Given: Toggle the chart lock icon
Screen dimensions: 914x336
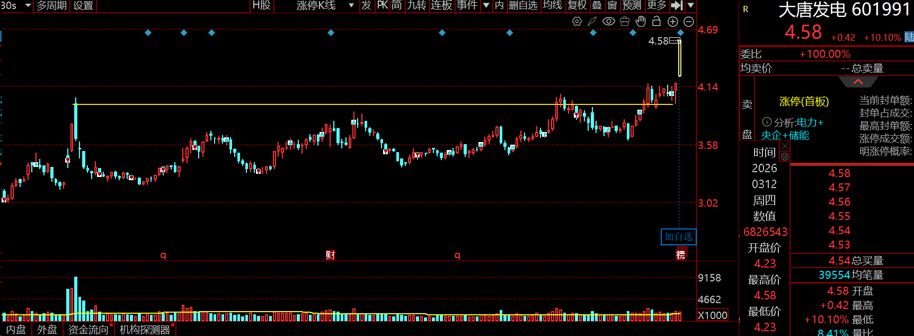Looking at the screenshot, I should tap(656, 21).
